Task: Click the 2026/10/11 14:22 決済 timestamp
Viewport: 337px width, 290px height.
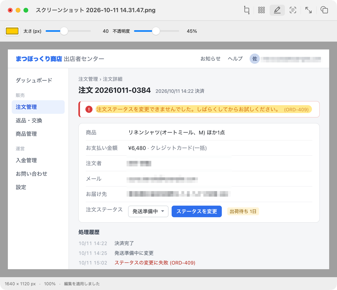Action: click(x=180, y=91)
